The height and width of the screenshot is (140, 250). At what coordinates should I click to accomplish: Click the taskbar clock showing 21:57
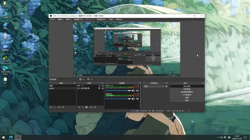237,137
